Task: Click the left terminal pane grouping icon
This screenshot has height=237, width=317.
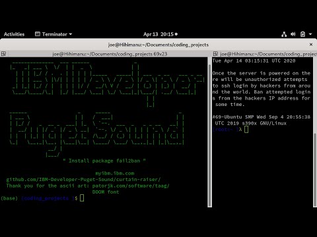Action: tap(3, 54)
